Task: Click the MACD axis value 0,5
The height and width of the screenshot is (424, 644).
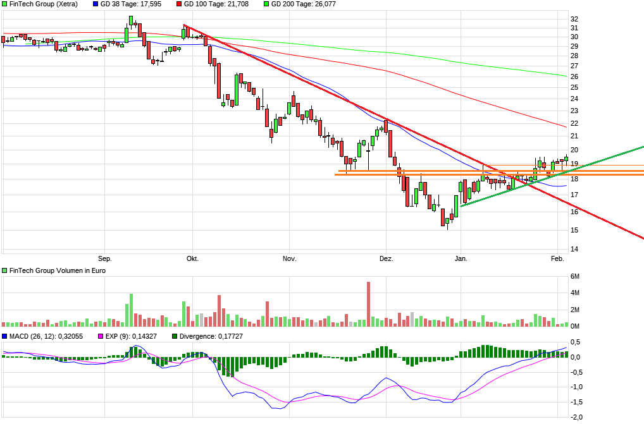Action: (576, 342)
